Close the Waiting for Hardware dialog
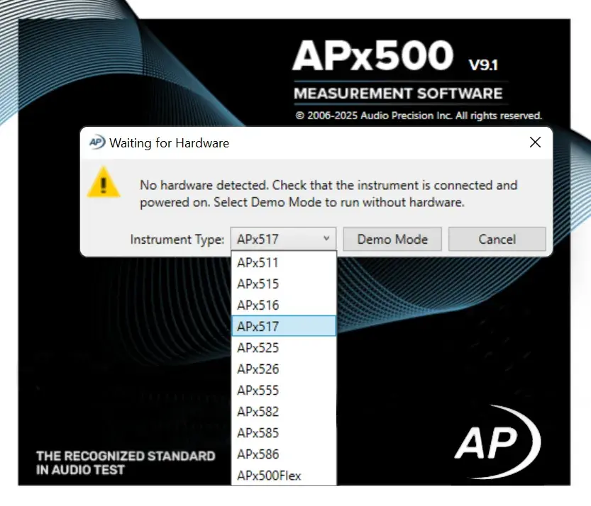The height and width of the screenshot is (506, 591). point(536,142)
